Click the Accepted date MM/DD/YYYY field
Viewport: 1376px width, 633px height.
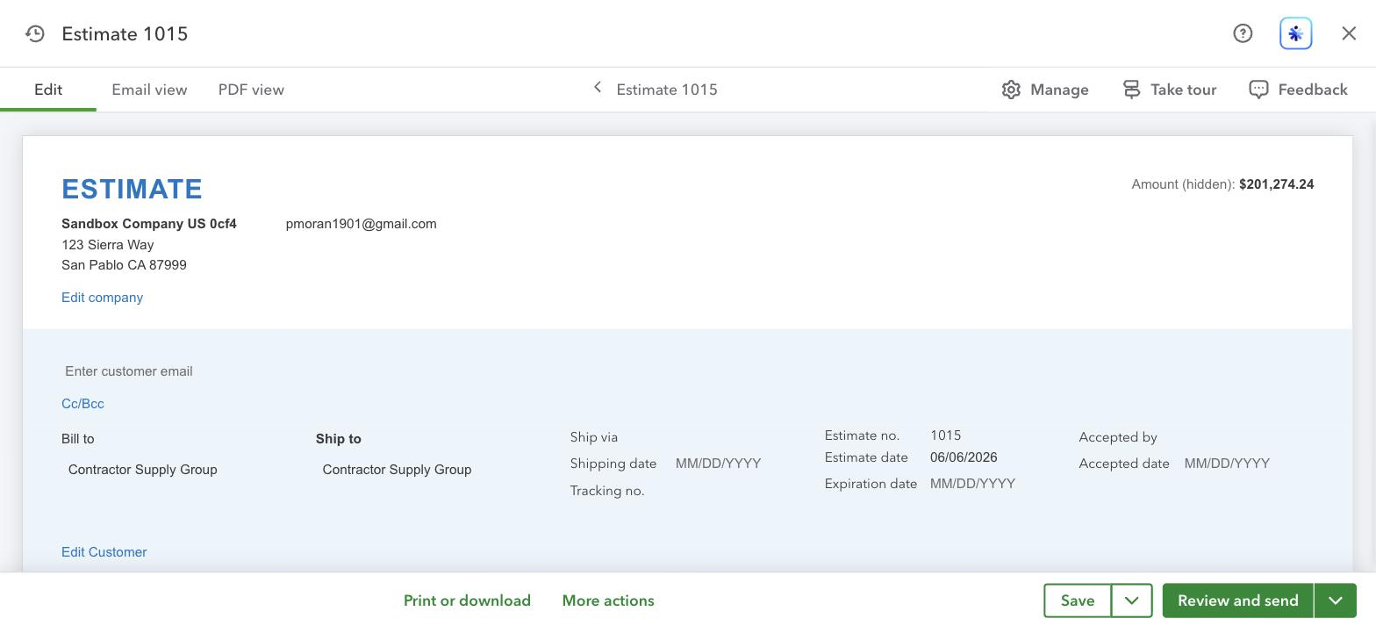pos(1227,464)
